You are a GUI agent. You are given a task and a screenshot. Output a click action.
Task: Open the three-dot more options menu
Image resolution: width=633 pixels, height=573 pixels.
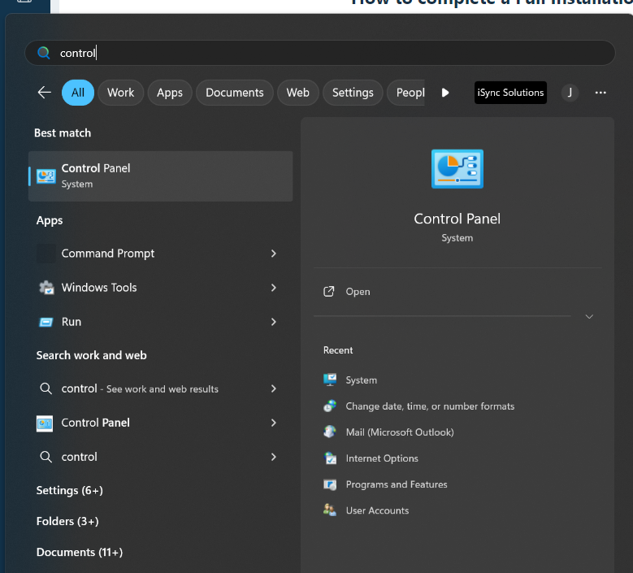point(600,93)
